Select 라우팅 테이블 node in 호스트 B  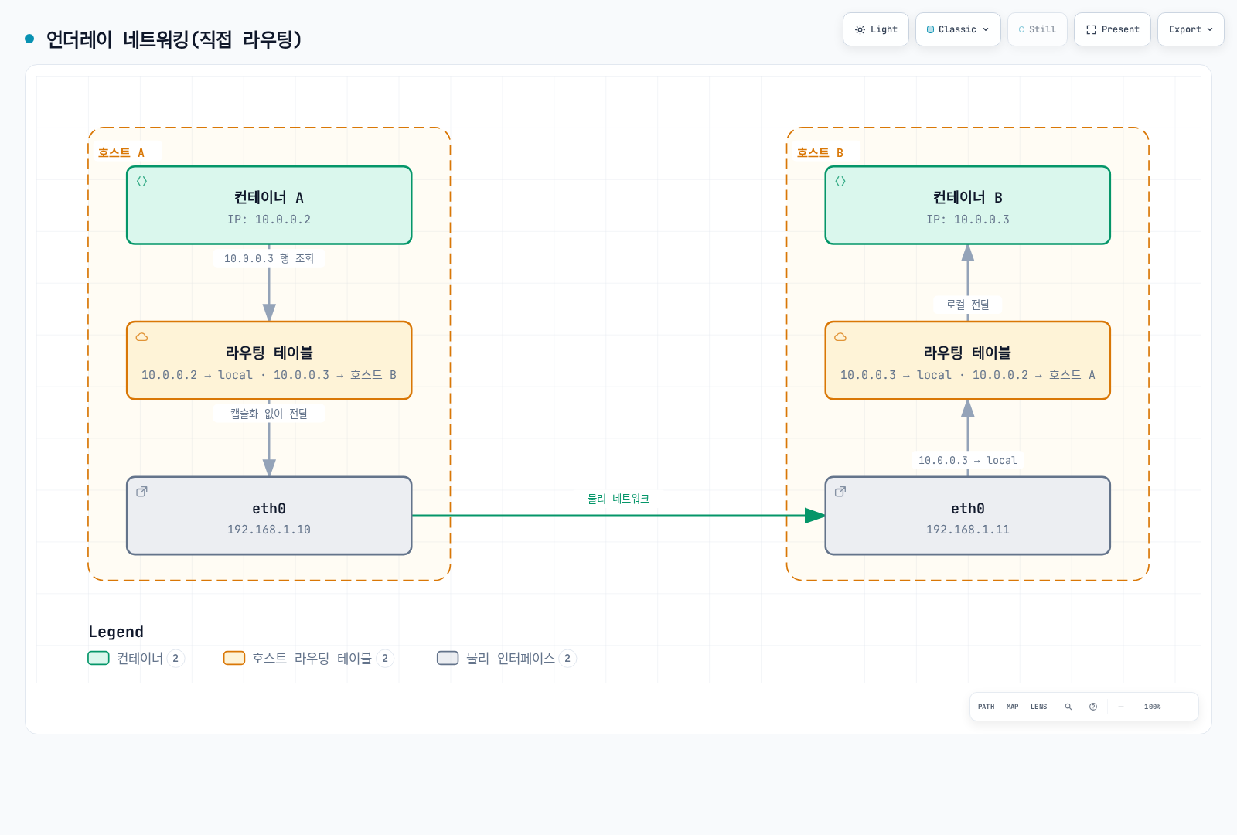click(x=968, y=360)
